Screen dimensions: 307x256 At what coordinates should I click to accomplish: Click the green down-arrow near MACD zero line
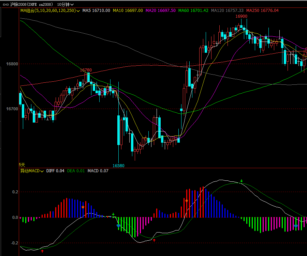pos(113,214)
